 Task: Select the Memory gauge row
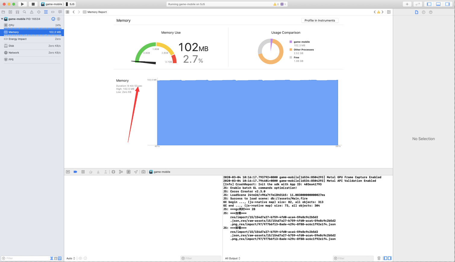32,32
